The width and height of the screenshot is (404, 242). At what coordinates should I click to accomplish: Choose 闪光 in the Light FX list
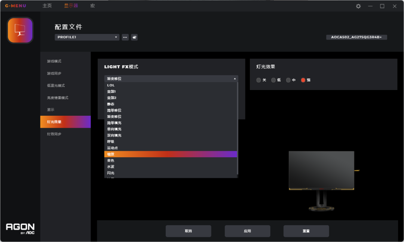click(x=171, y=173)
